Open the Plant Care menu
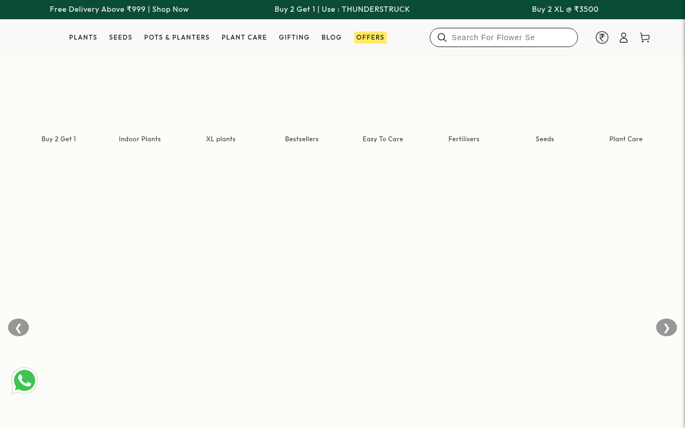Image resolution: width=685 pixels, height=428 pixels. [244, 37]
